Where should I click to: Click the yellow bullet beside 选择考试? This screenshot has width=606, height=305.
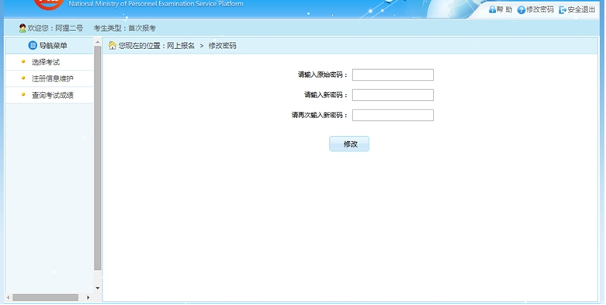[x=23, y=61]
